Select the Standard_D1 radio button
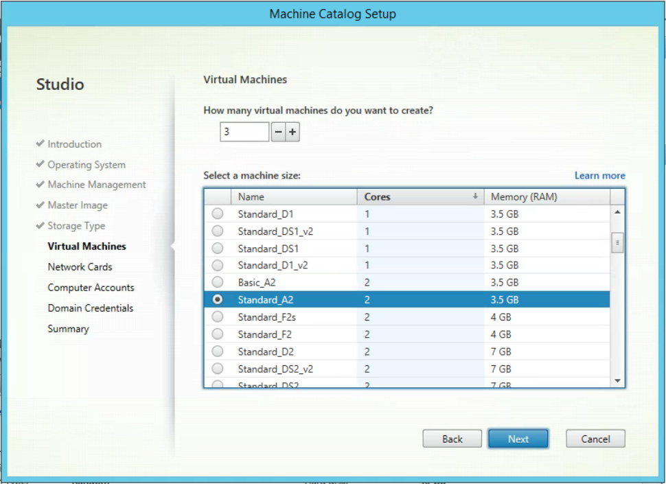This screenshot has height=484, width=666. pyautogui.click(x=218, y=214)
